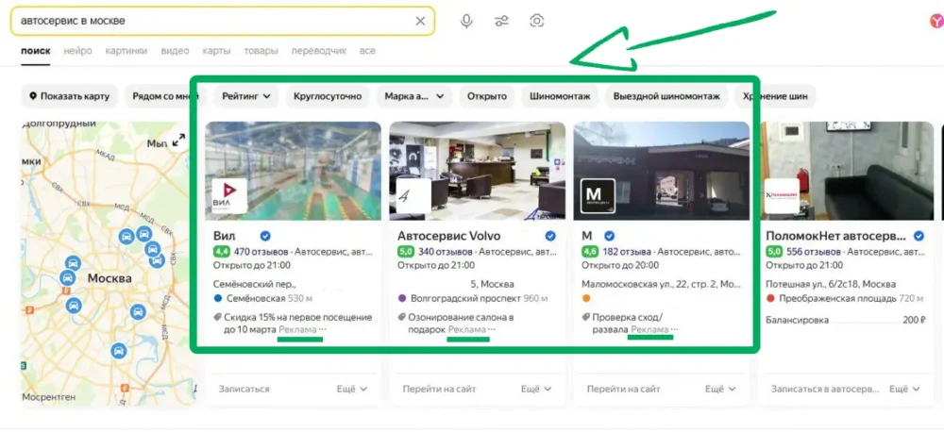Open the '470 отзывов' reviews link

pyautogui.click(x=261, y=251)
